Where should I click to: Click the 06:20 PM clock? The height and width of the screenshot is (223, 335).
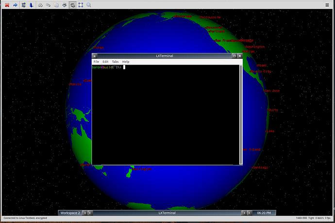264,213
